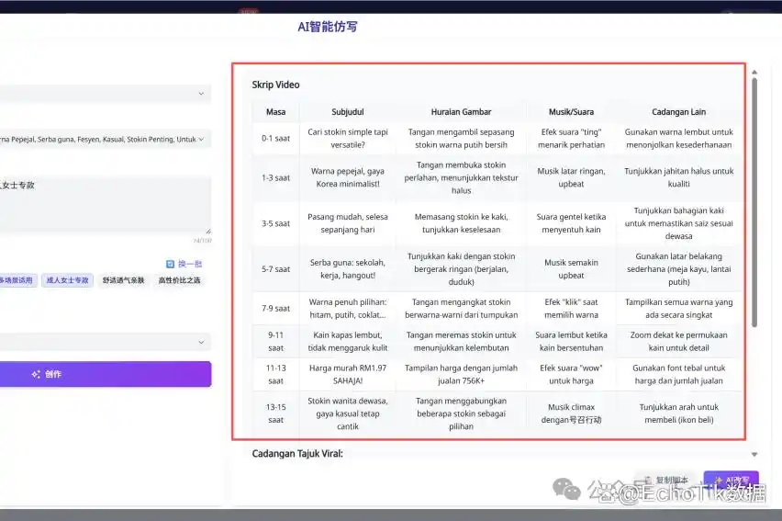Viewport: 782px width, 521px height.
Task: Click the sparkle icon on AI改写
Action: (718, 480)
